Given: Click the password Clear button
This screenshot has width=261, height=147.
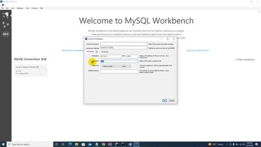Looking at the screenshot, I should tap(124, 66).
